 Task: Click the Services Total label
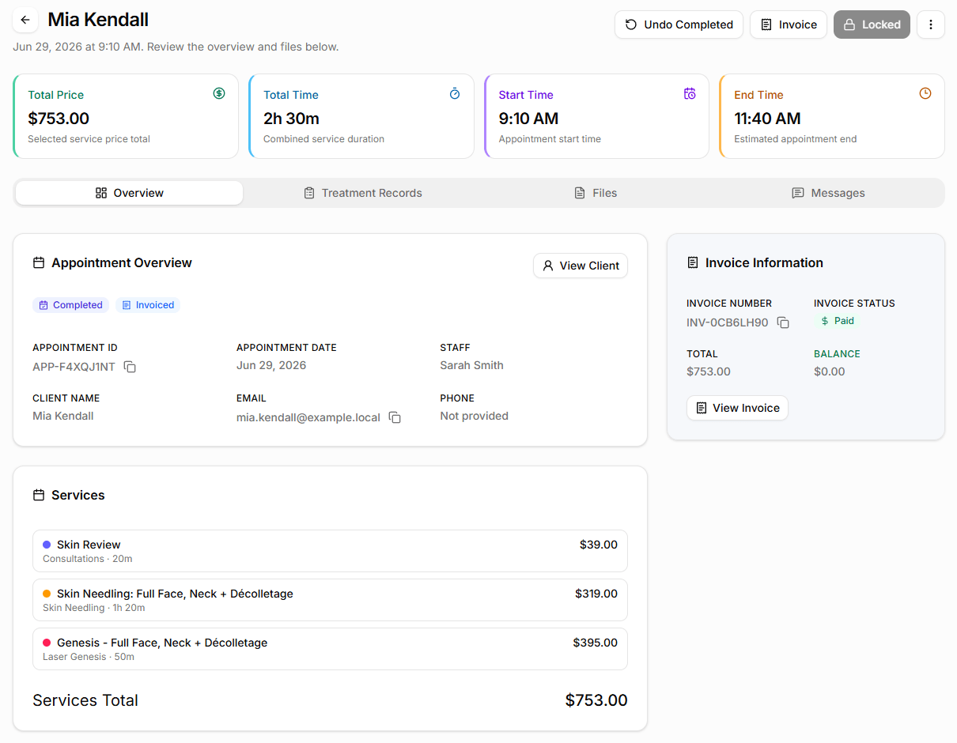pyautogui.click(x=85, y=700)
